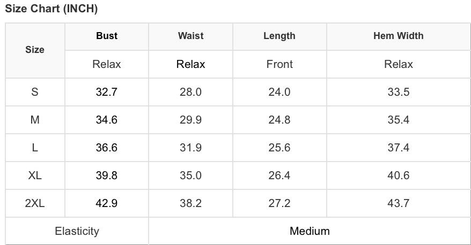The width and height of the screenshot is (471, 245).
Task: Choose the XL size row label
Action: (x=35, y=175)
